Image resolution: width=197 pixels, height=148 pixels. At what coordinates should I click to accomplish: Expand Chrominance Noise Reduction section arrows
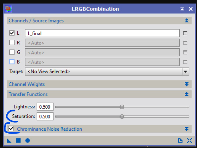[x=186, y=129]
